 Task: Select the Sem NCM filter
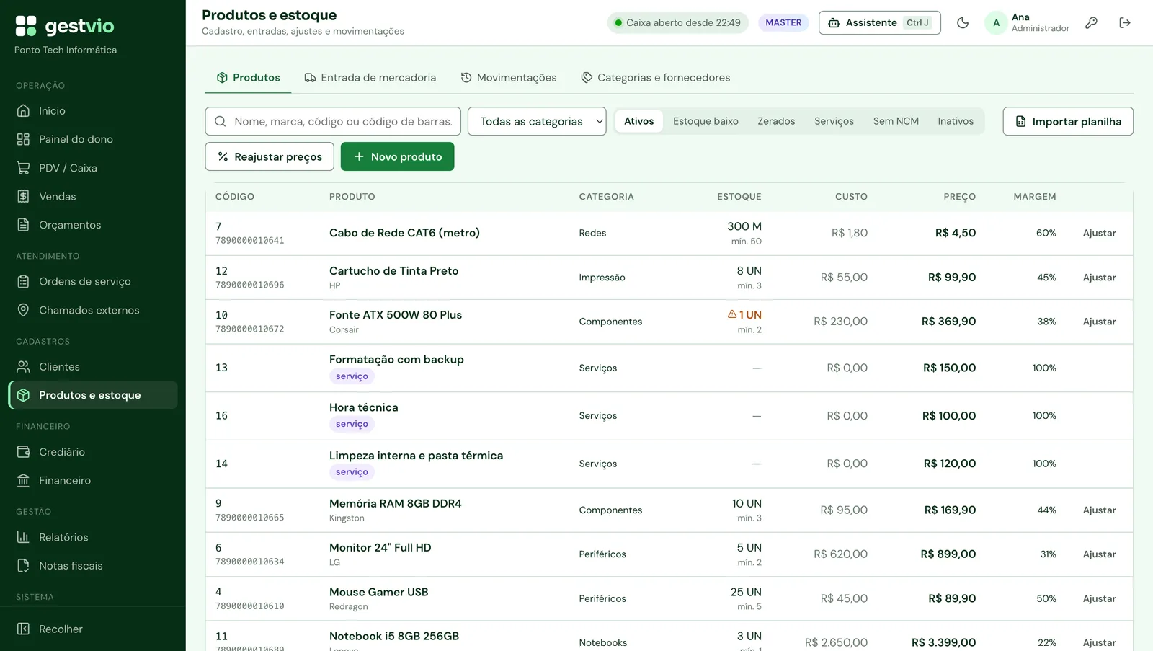click(896, 121)
